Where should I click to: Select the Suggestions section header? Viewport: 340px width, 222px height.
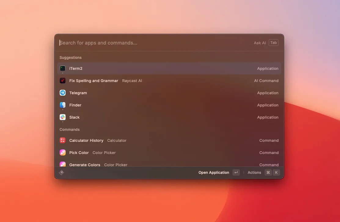pos(71,57)
